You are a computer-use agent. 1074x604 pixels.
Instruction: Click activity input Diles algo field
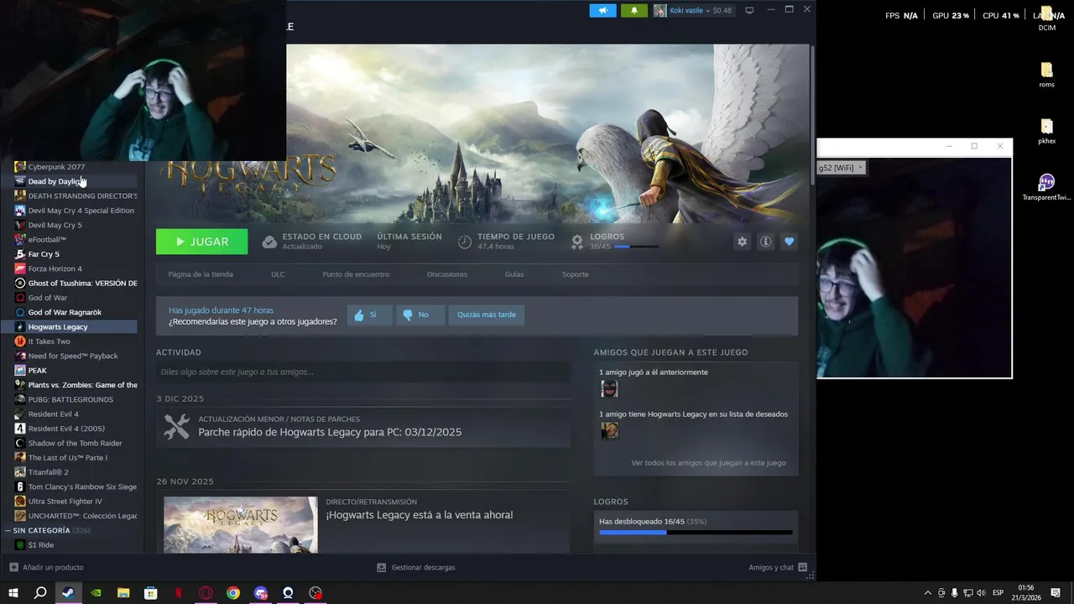[x=362, y=372]
